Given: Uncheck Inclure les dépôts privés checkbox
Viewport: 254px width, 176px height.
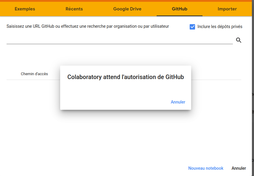Looking at the screenshot, I should [x=192, y=27].
